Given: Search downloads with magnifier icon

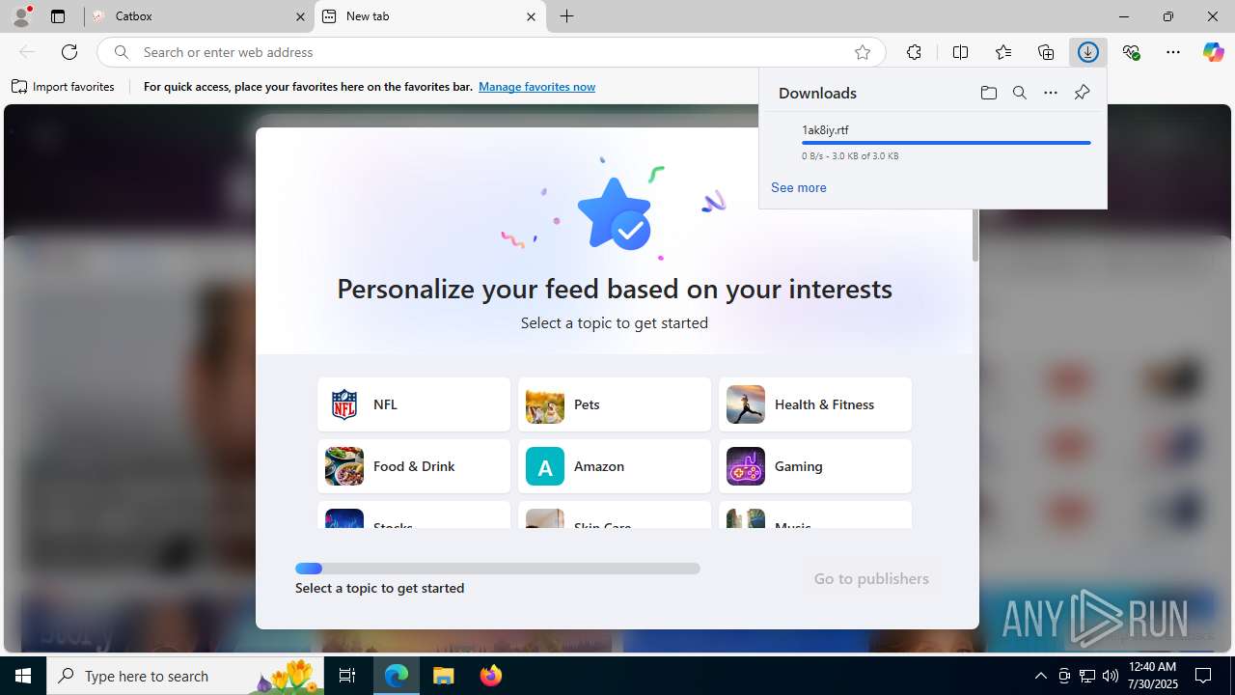Looking at the screenshot, I should [1020, 93].
